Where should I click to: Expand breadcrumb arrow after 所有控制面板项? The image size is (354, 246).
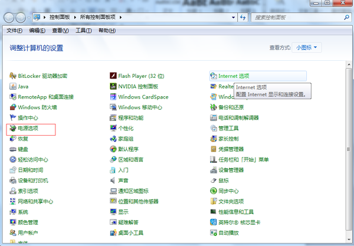[x=121, y=17]
